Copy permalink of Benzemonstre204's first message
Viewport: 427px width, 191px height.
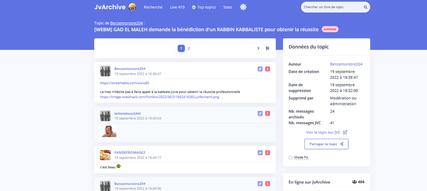click(260, 69)
